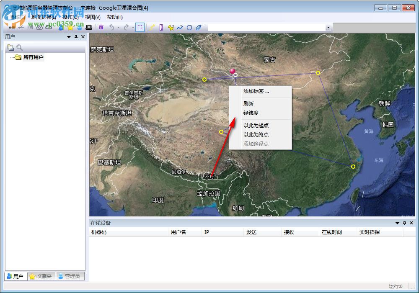Toggle the pin icon on 用户 panel
Screen dimensions: 419x293
[x=75, y=36]
